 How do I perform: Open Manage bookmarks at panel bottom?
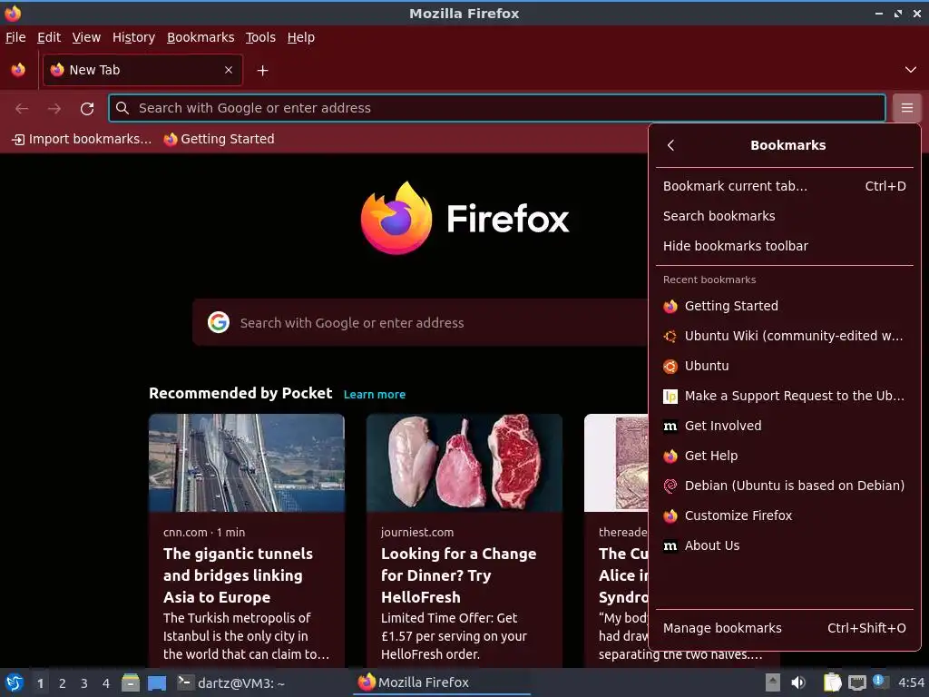785,628
